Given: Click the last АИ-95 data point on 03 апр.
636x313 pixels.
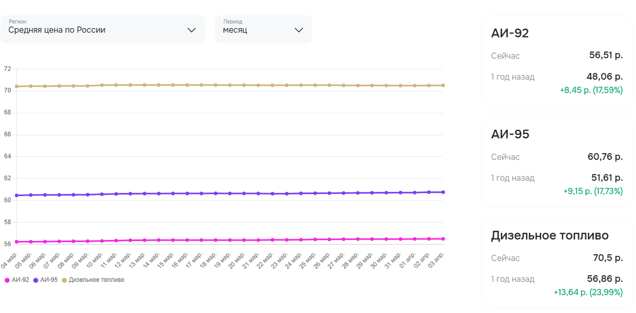Looking at the screenshot, I should click(x=443, y=192).
